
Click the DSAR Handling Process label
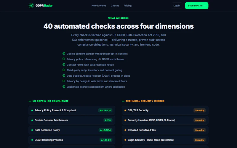(x=49, y=140)
